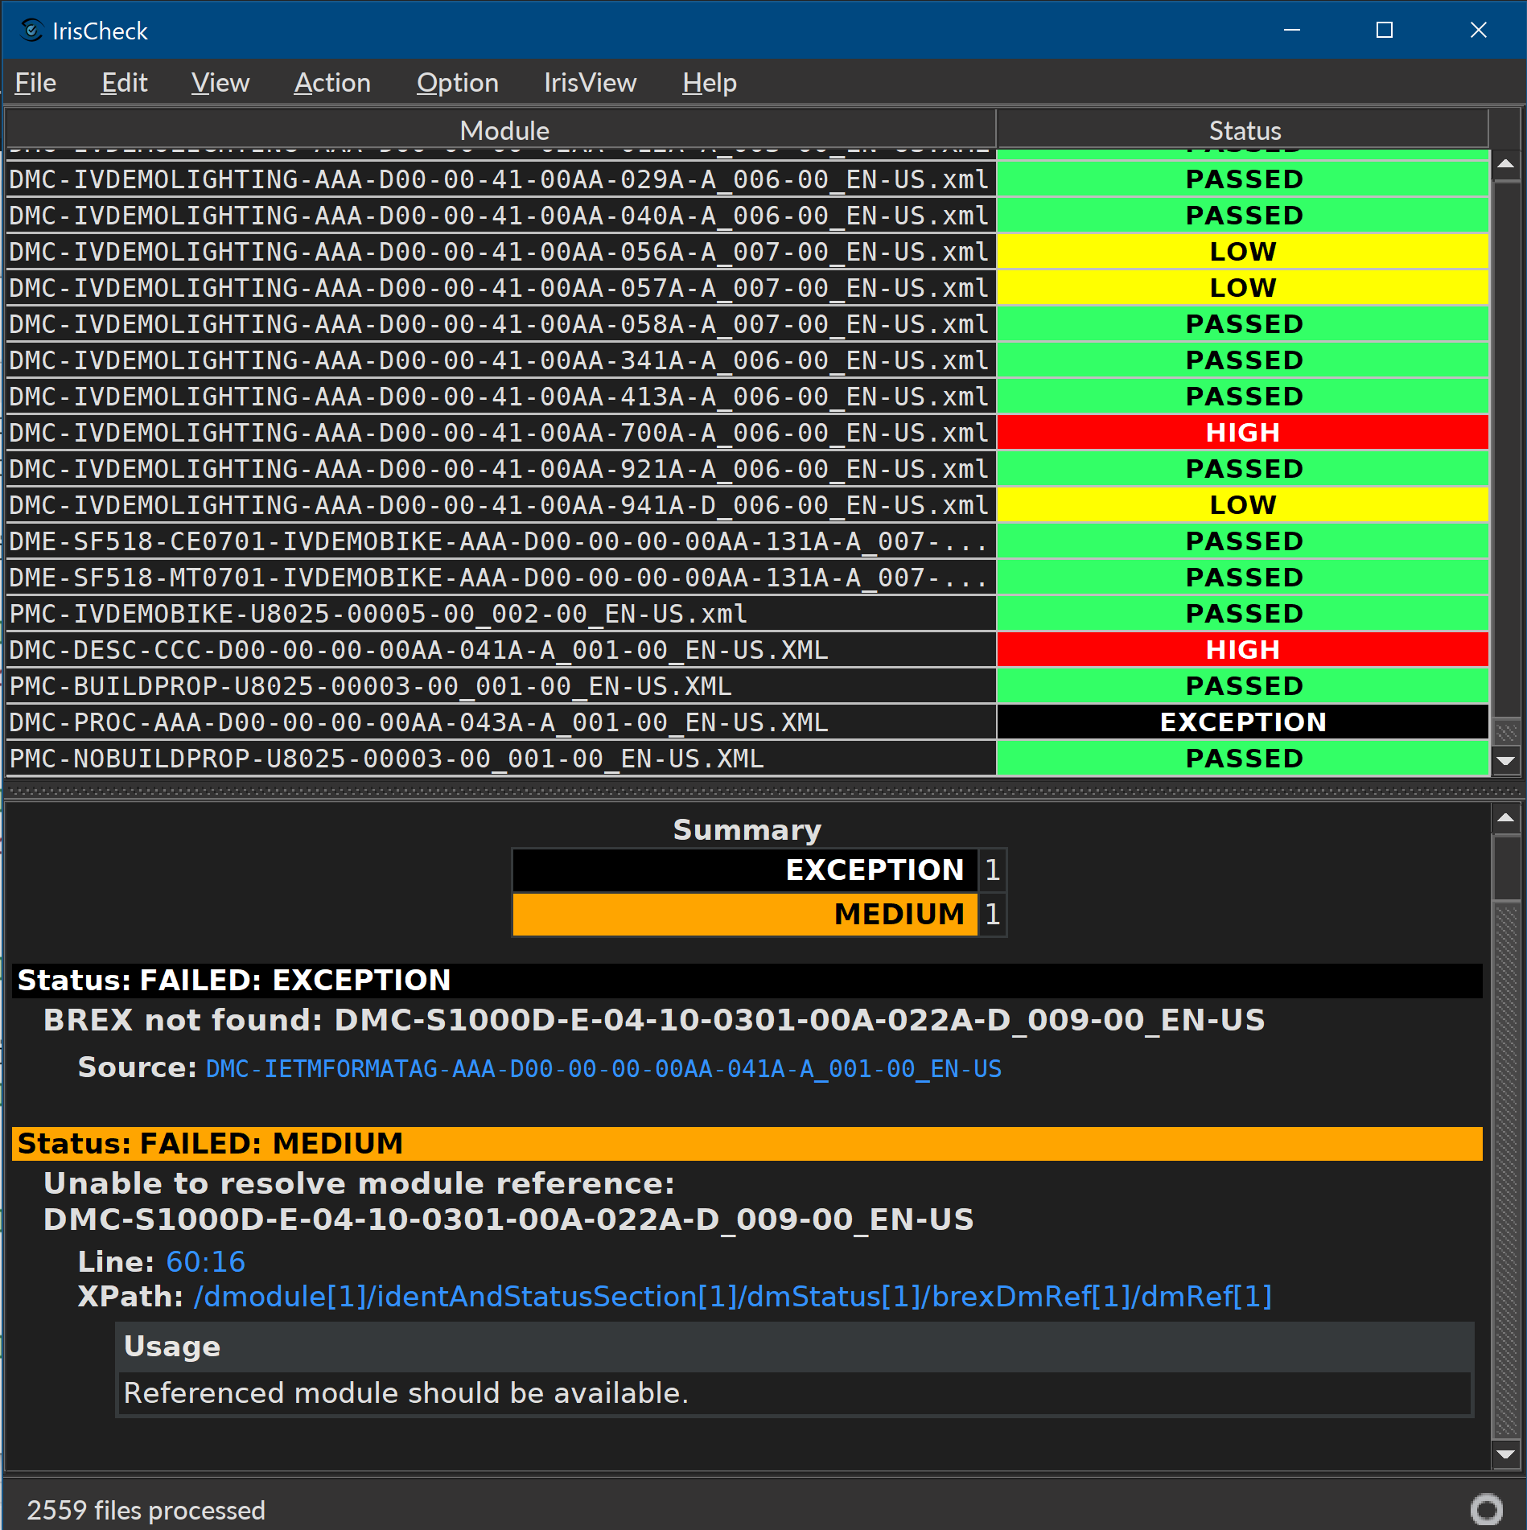This screenshot has width=1527, height=1530.
Task: Click the black EXCEPTION status cell
Action: click(x=1243, y=722)
